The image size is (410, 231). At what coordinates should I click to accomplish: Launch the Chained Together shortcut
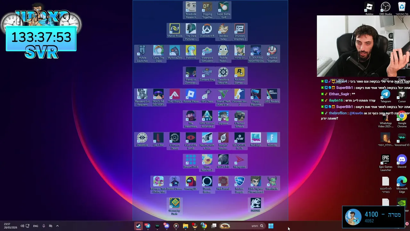pos(272,54)
